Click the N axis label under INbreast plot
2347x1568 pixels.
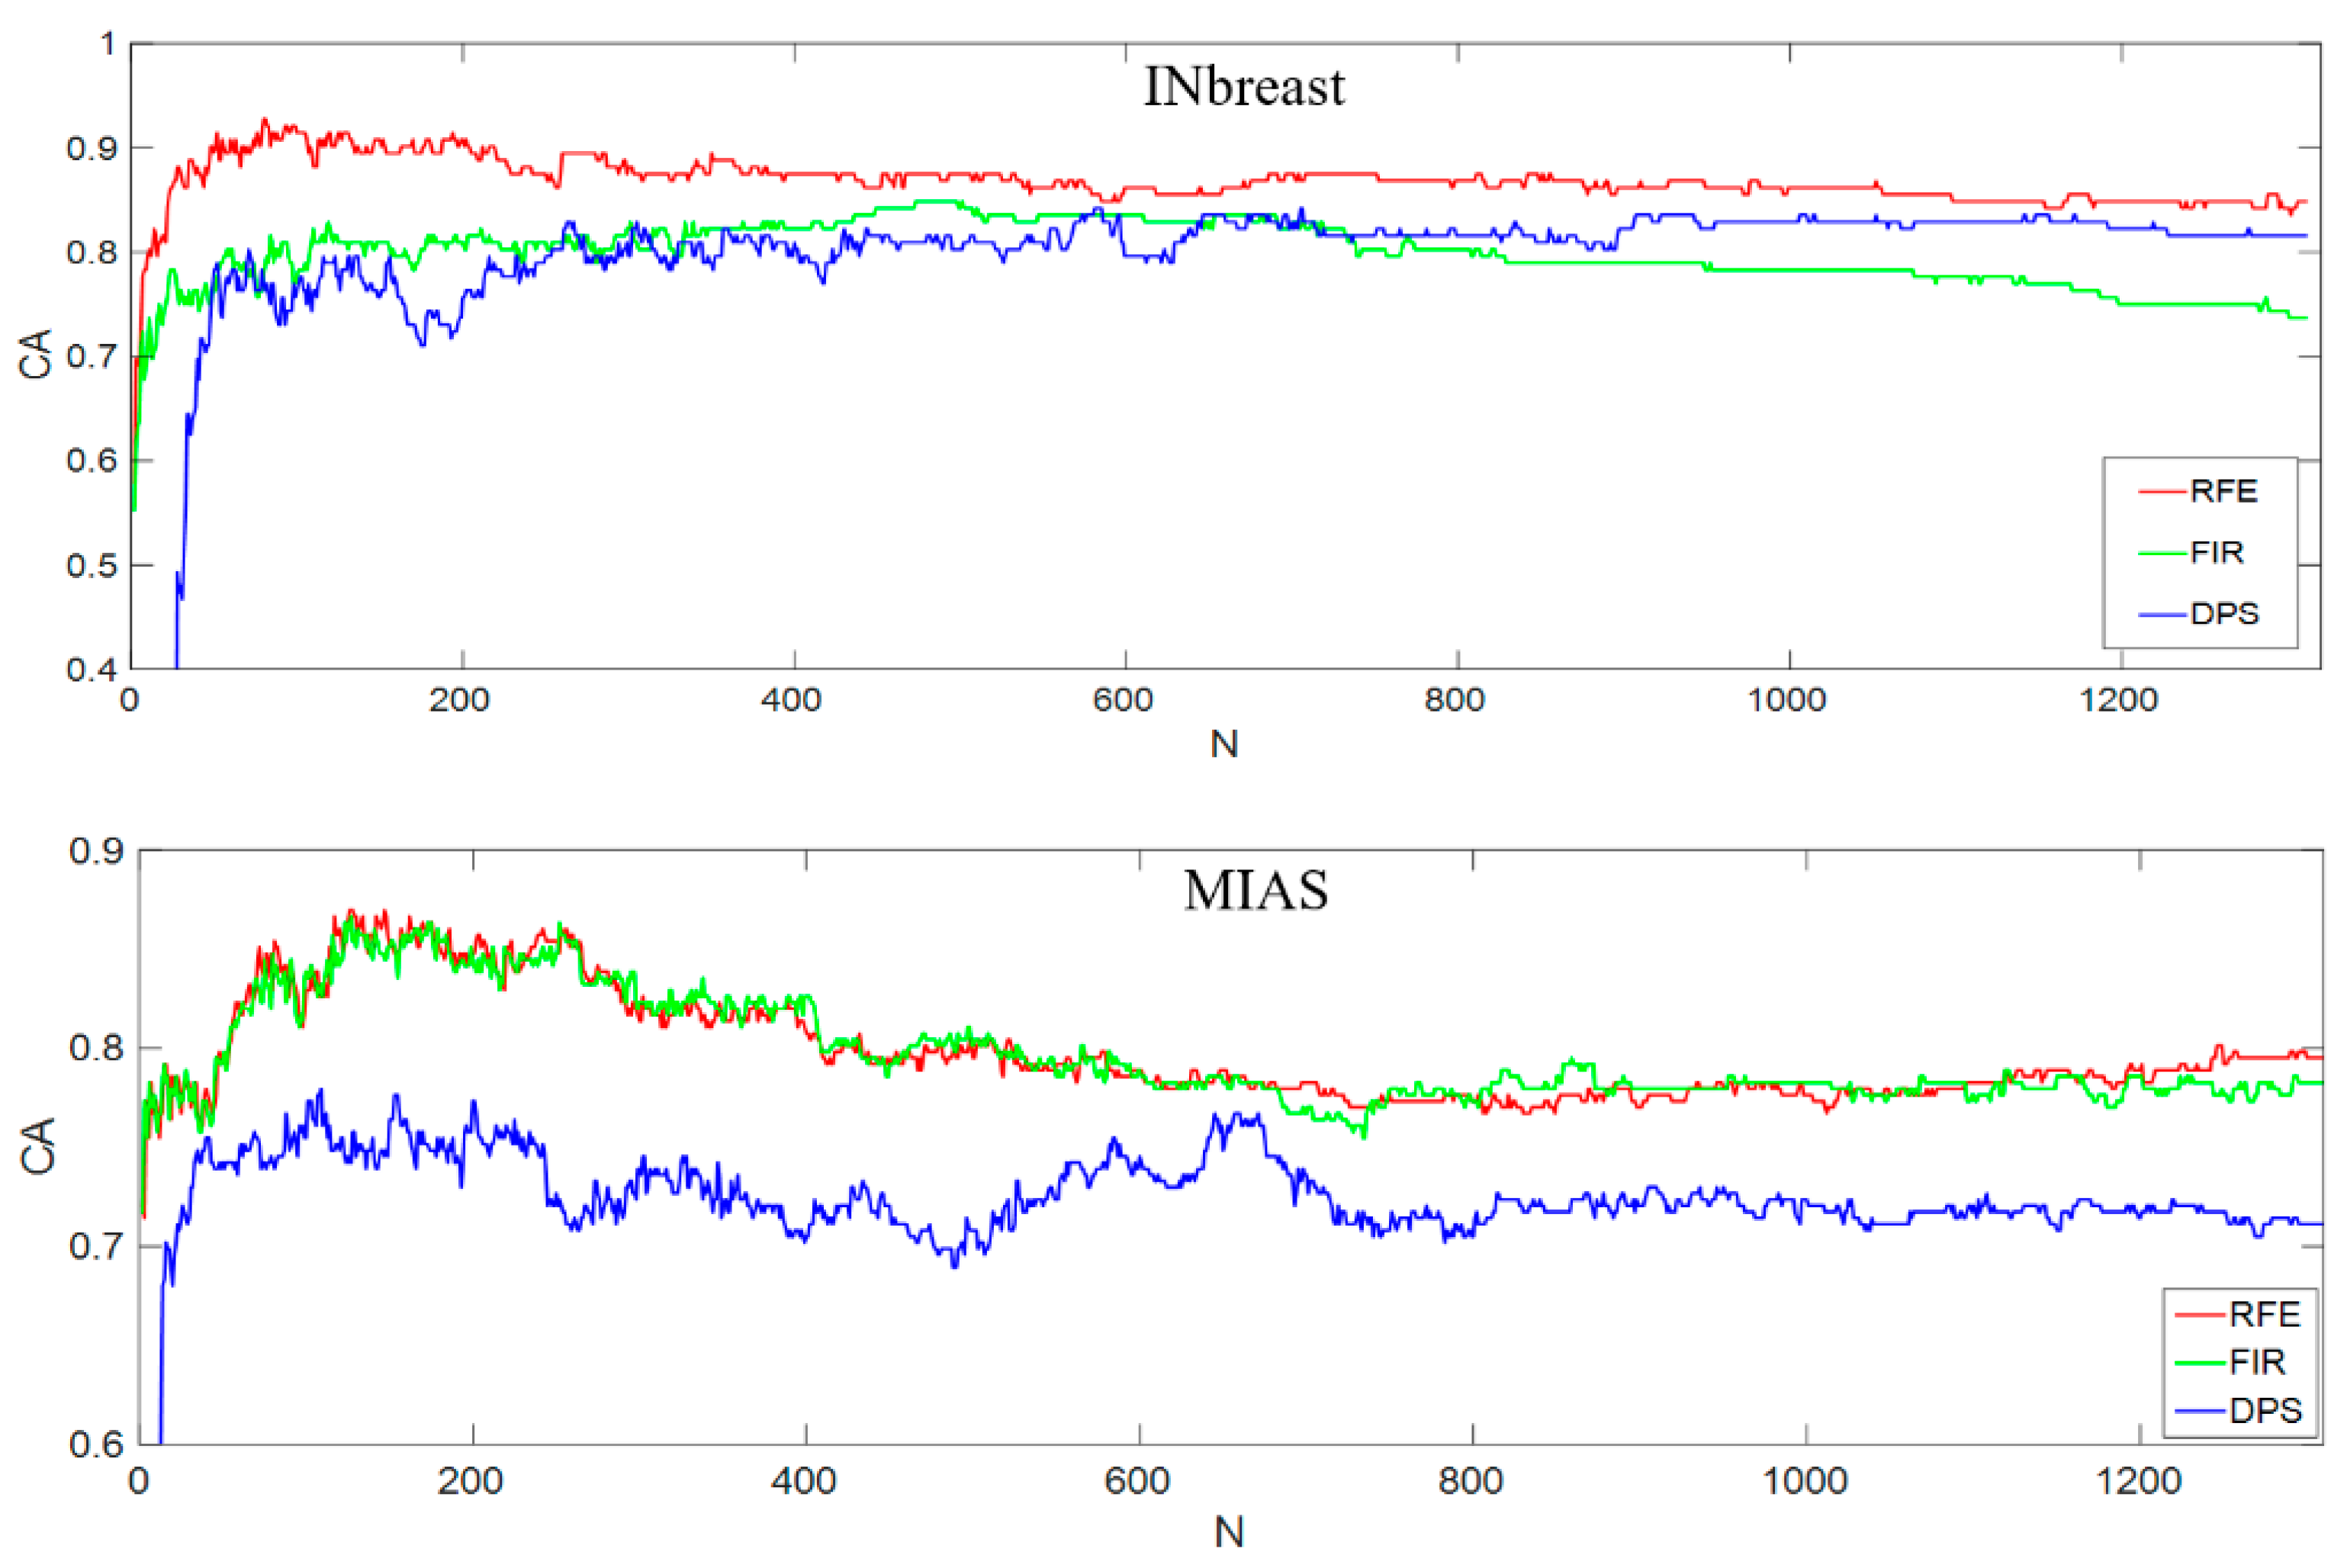click(x=1224, y=744)
